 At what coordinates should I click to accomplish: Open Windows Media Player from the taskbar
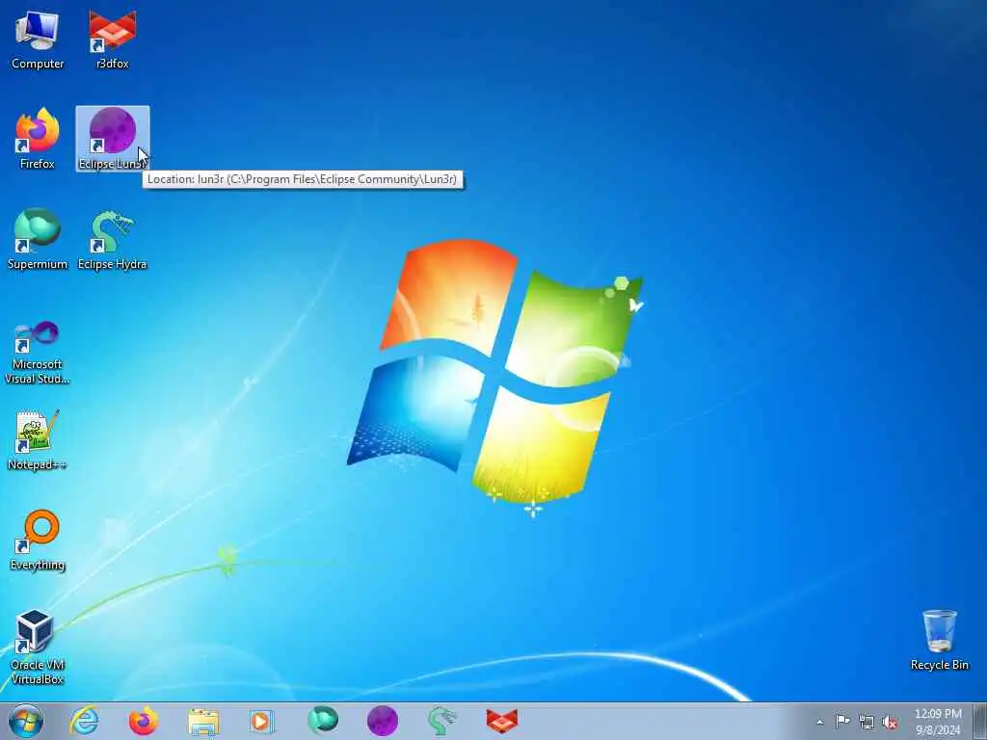262,721
